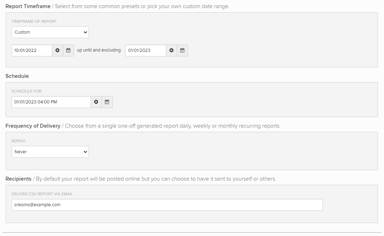Image resolution: width=384 pixels, height=236 pixels.
Task: Click the Never repeat dropdown chevron
Action: [x=85, y=151]
